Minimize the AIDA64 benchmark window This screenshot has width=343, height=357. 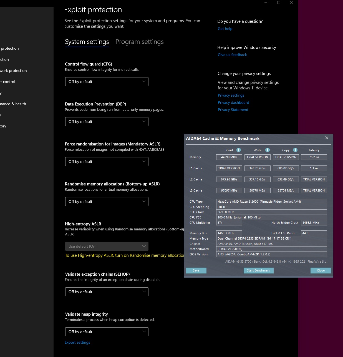314,138
